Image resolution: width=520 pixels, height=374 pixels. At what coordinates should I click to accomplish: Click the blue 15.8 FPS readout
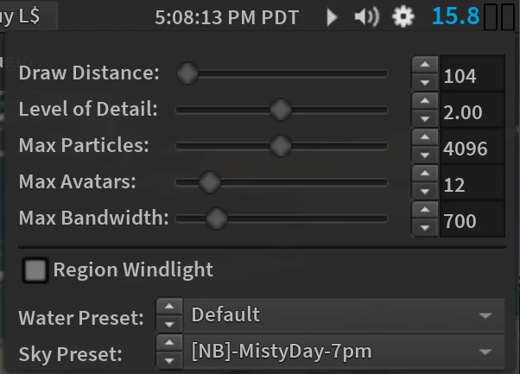(x=455, y=16)
